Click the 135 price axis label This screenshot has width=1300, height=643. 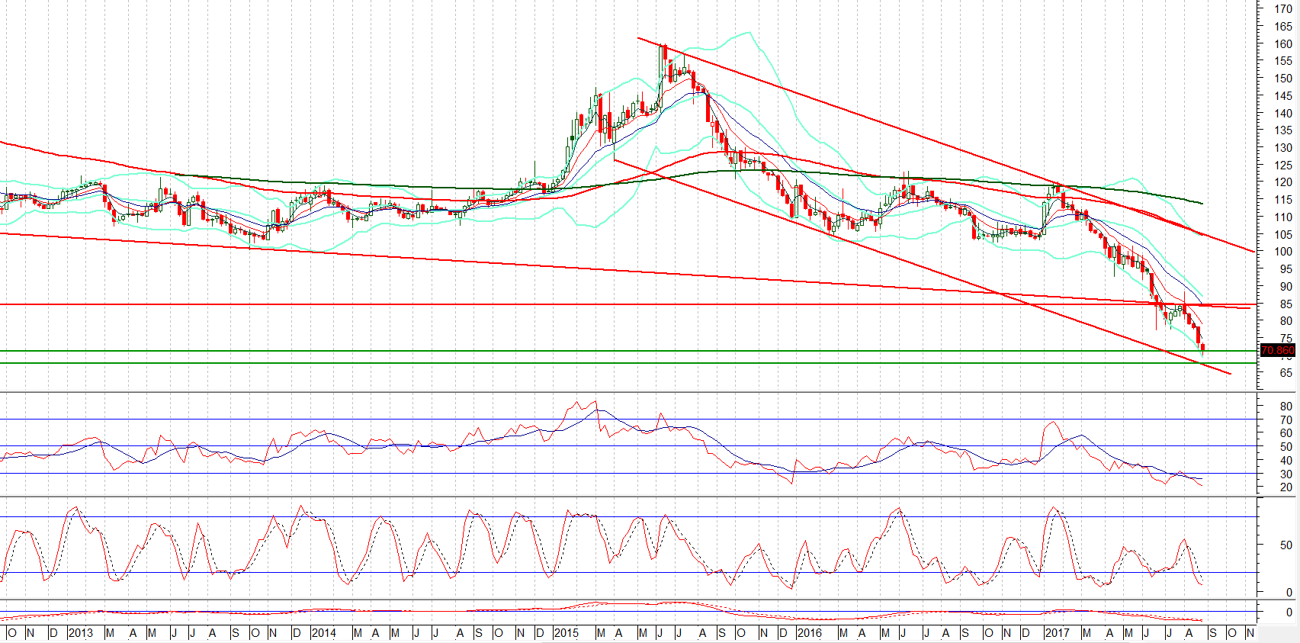point(1283,130)
